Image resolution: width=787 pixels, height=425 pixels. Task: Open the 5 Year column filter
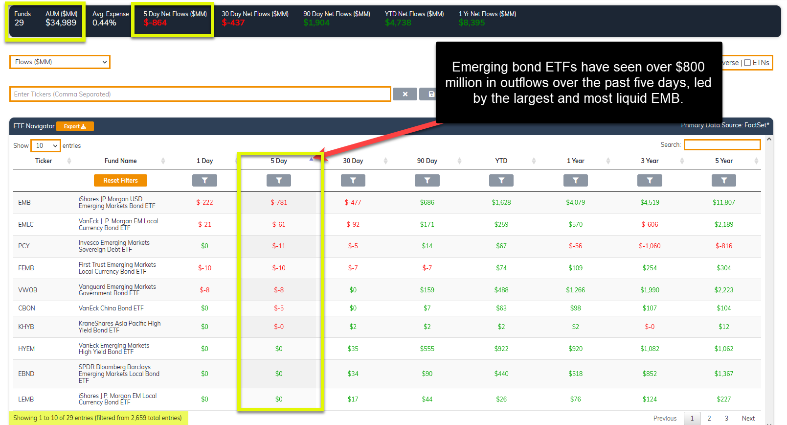click(x=724, y=181)
